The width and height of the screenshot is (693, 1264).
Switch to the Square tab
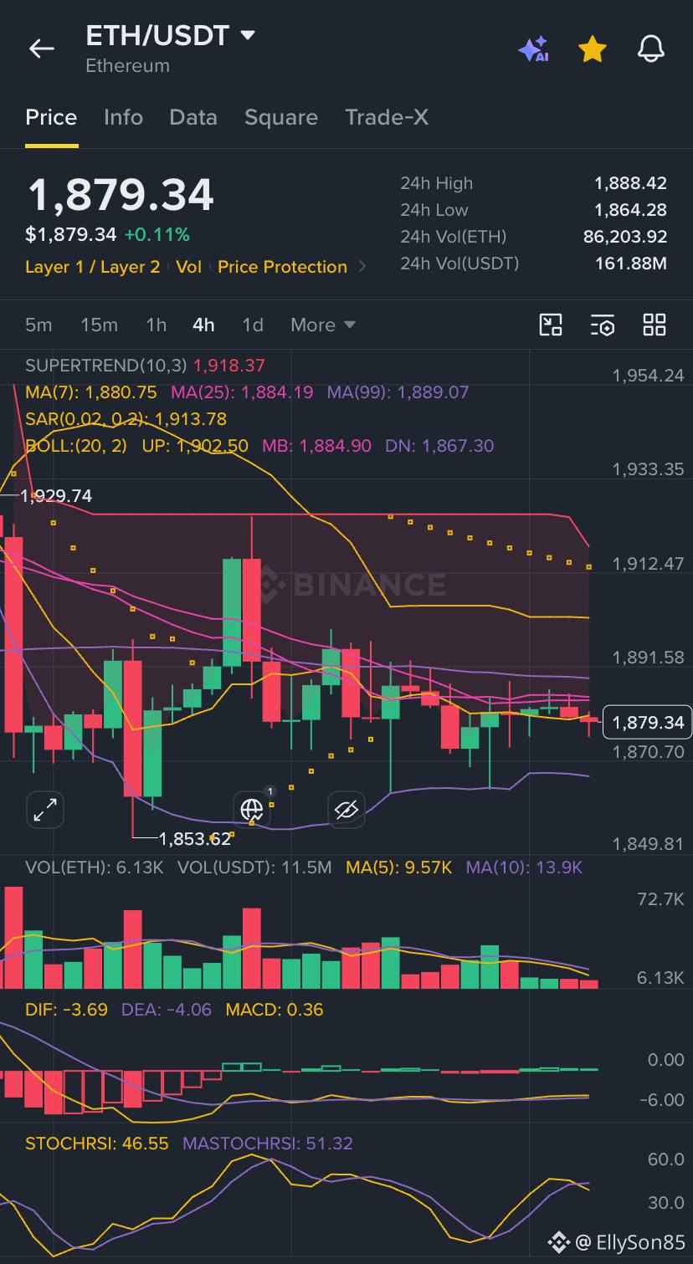[x=281, y=117]
